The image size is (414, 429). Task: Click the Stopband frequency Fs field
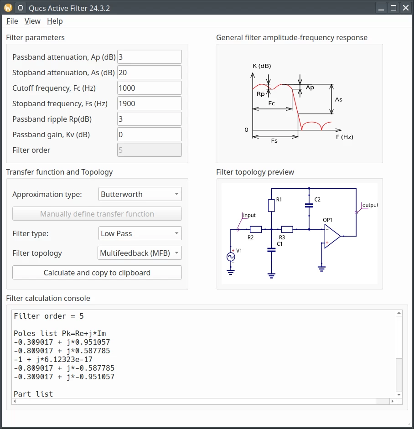[149, 103]
